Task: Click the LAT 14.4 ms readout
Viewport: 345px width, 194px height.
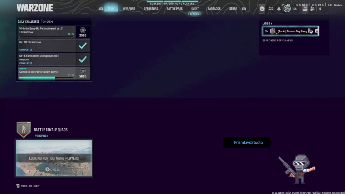Action: [335, 5]
